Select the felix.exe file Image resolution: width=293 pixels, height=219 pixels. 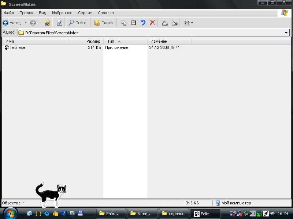tap(17, 47)
